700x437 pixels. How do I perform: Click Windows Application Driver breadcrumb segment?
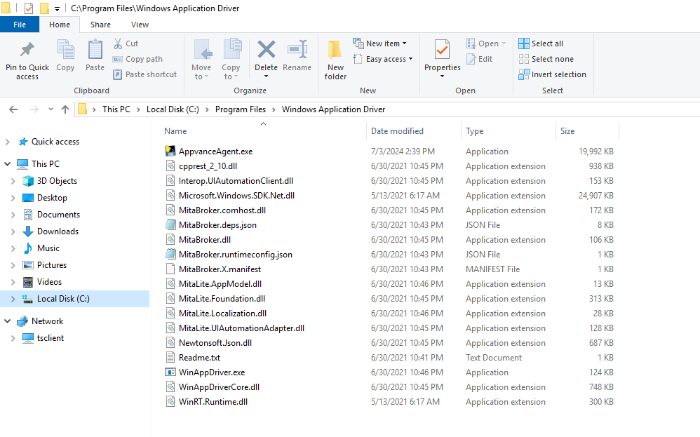[333, 109]
